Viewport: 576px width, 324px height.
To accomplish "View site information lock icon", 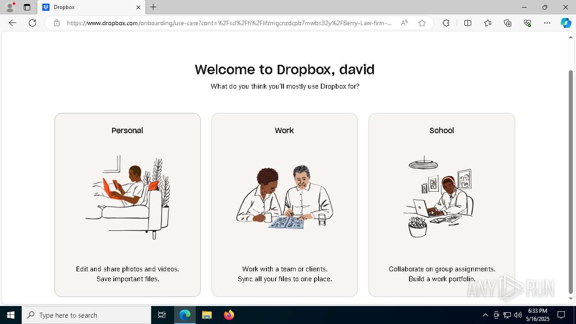I will coord(57,23).
